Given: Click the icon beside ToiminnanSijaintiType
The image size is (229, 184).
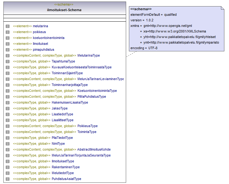Looking at the screenshot, I should tap(8, 73).
